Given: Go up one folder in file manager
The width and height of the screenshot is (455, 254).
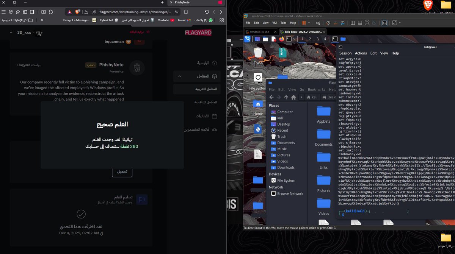Looking at the screenshot, I should [286, 97].
